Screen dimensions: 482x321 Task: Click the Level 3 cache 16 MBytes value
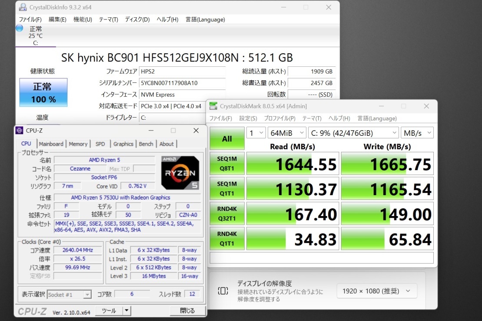(154, 276)
